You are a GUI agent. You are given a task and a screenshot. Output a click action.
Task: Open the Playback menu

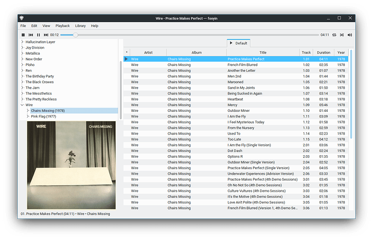[63, 25]
